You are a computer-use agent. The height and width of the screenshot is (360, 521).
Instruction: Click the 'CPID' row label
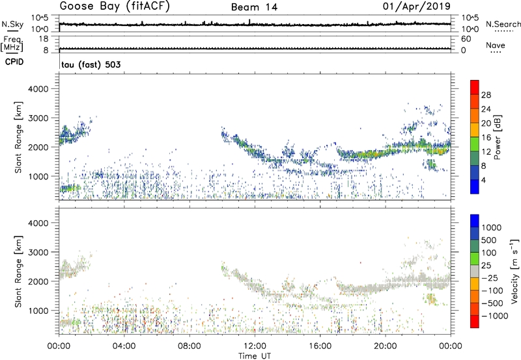click(14, 62)
